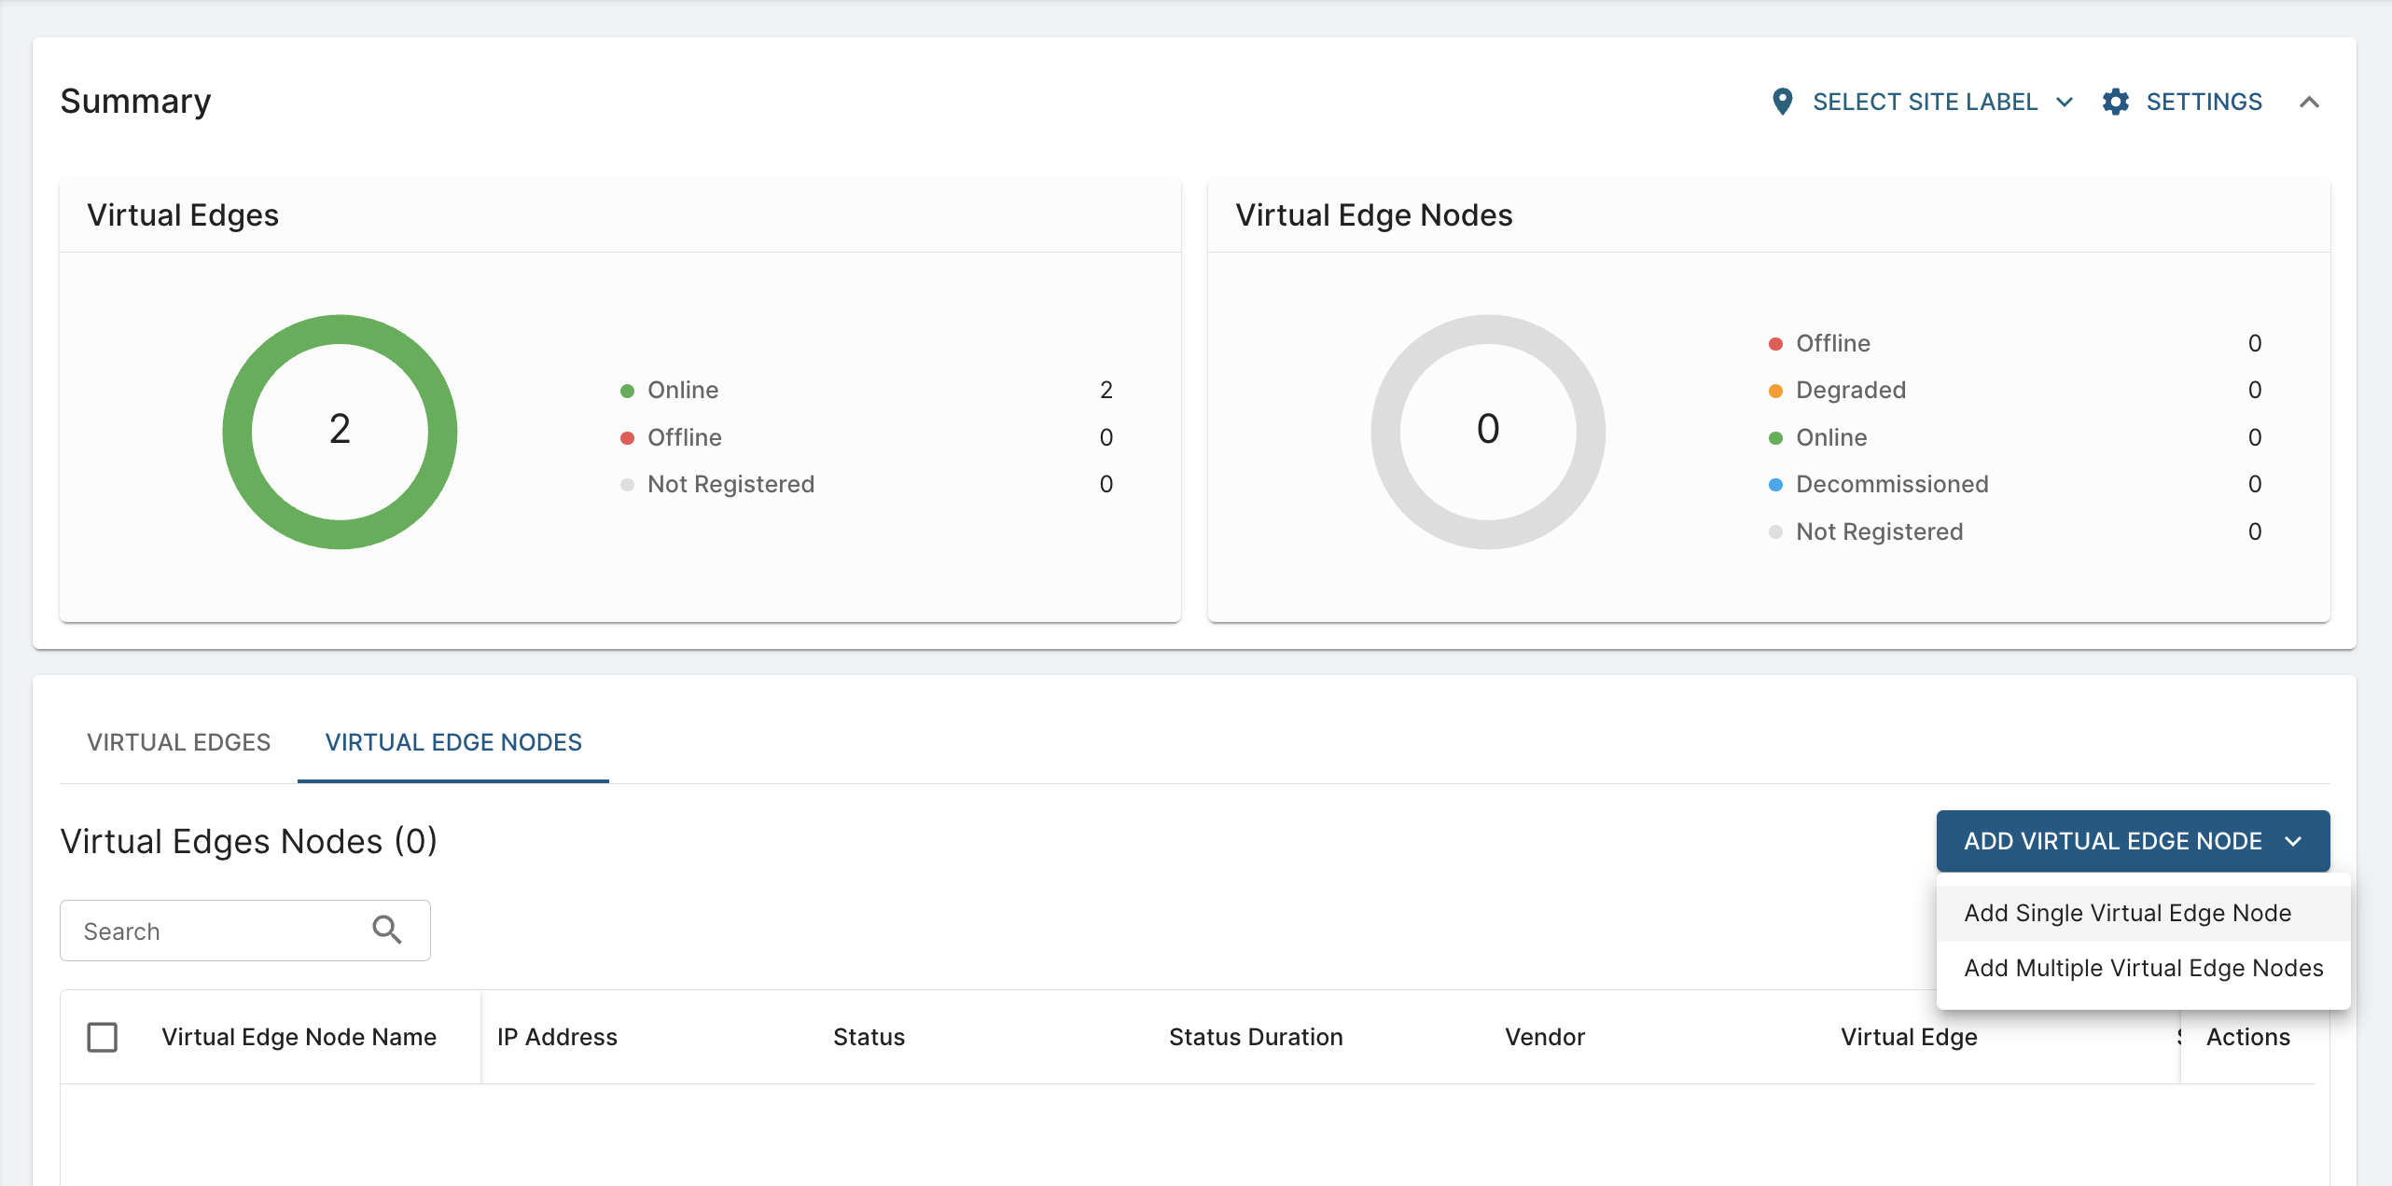Collapse the Summary panel with the chevron
Screen dimensions: 2392x1186
pos(2309,102)
